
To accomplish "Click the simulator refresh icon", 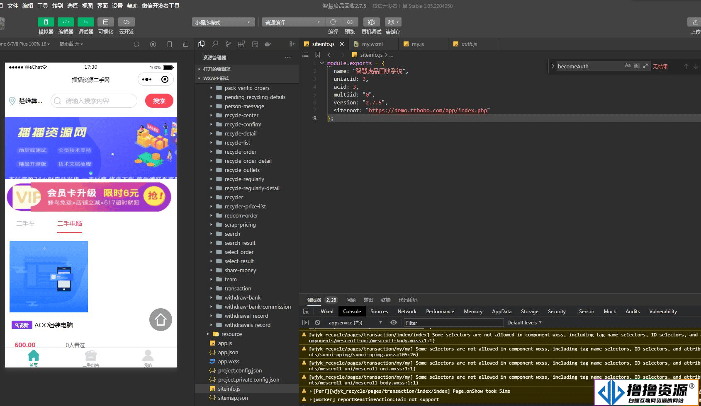I will coord(136,44).
